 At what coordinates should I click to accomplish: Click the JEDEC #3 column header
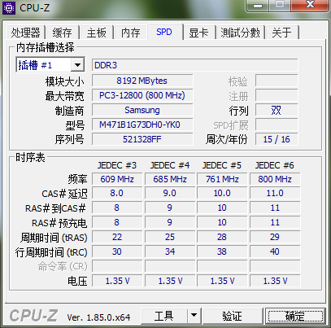117,165
